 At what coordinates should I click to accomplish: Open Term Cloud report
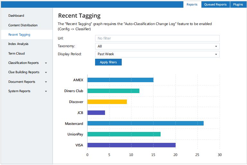pyautogui.click(x=16, y=54)
